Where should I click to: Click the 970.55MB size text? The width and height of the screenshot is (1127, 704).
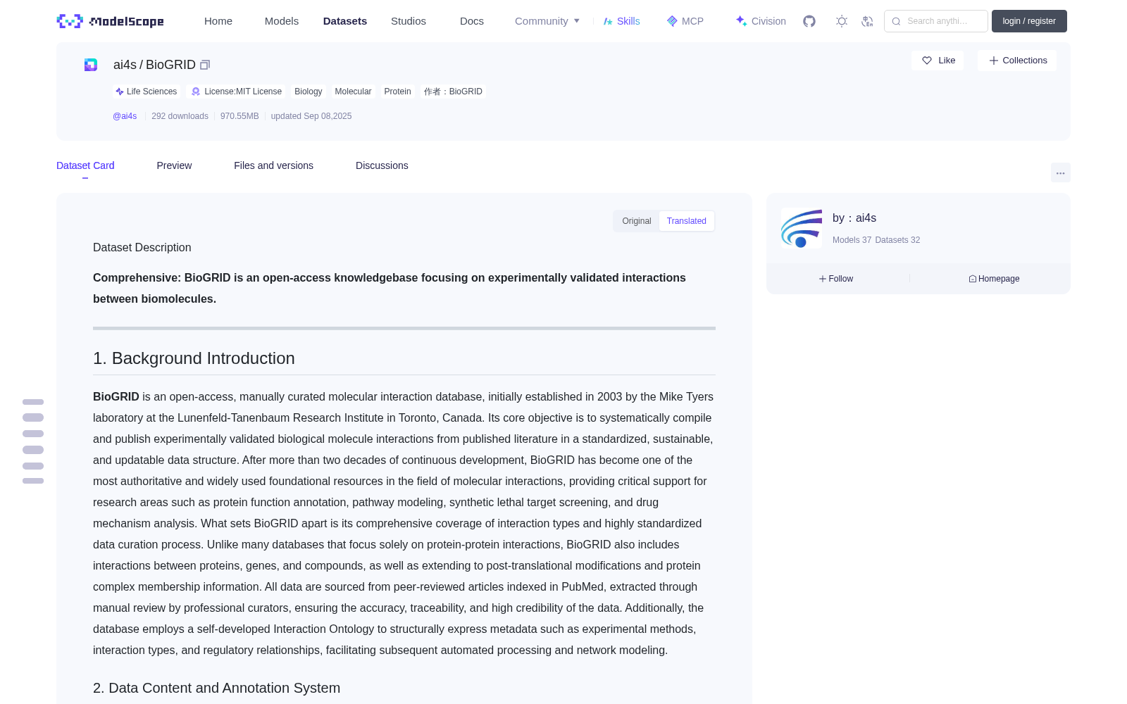click(239, 116)
